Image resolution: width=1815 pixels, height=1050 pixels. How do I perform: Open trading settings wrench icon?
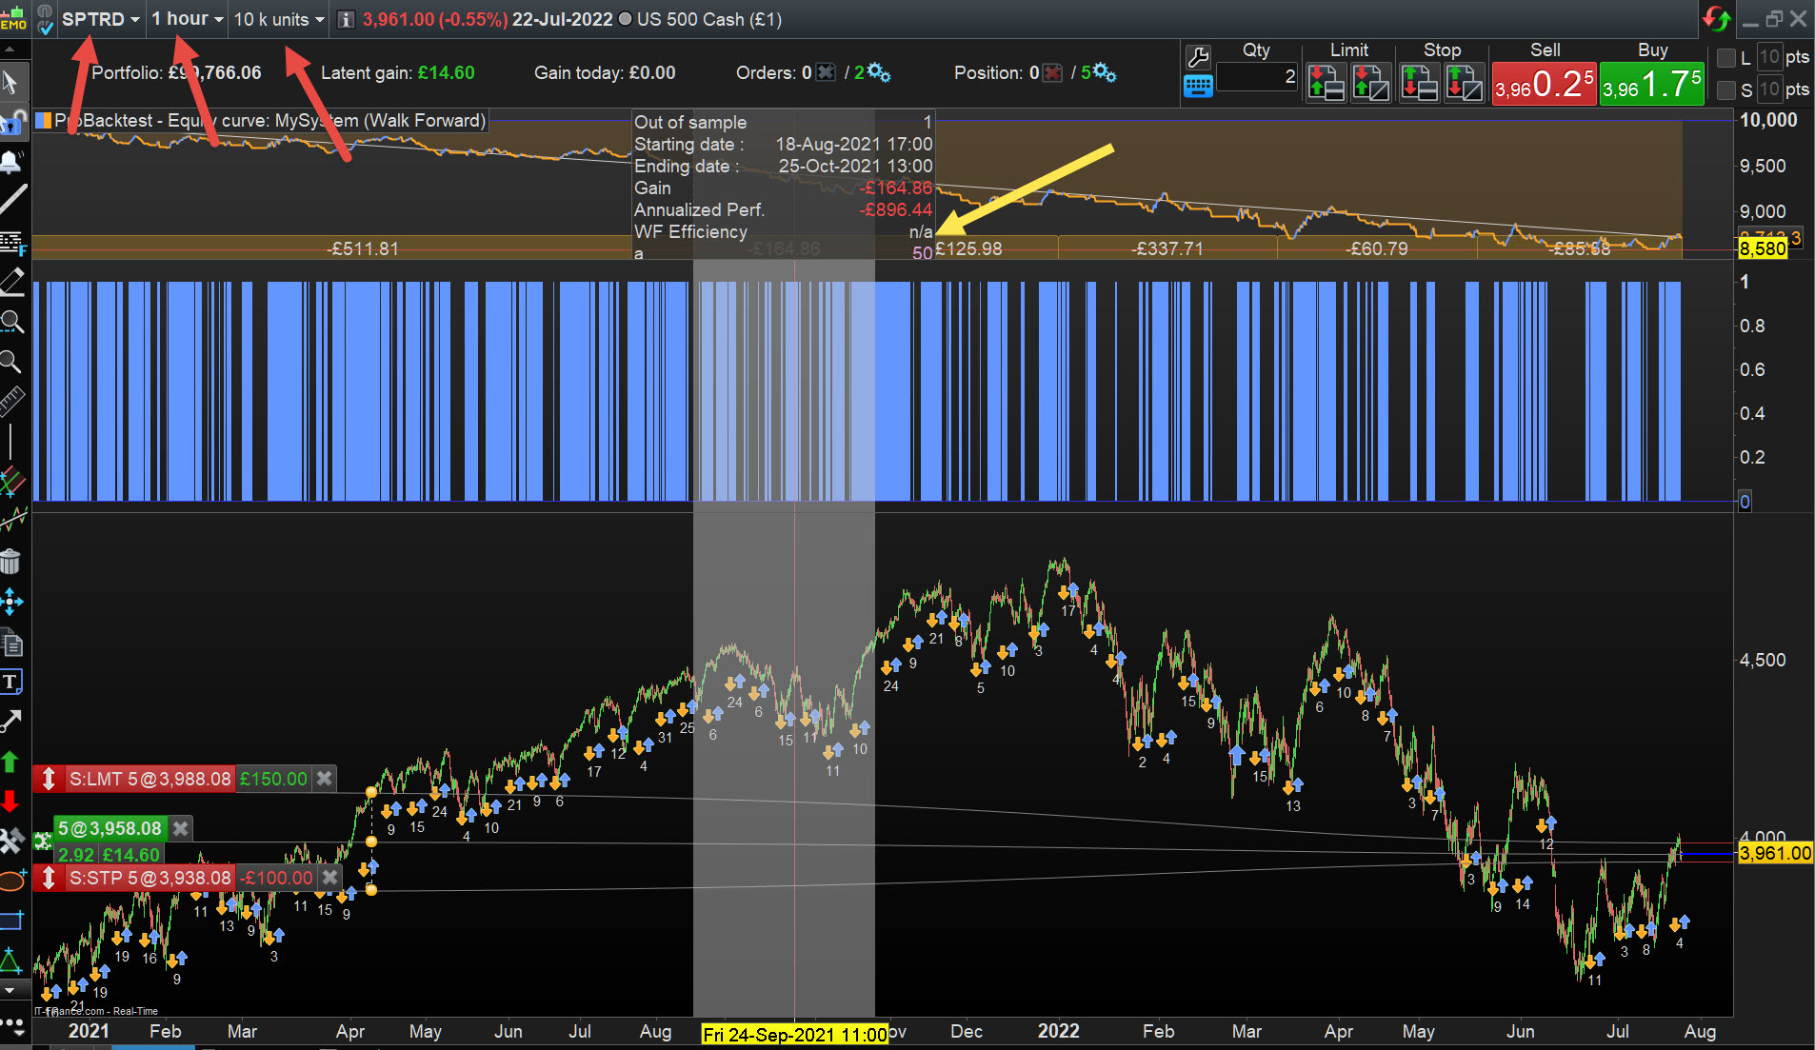click(1198, 57)
